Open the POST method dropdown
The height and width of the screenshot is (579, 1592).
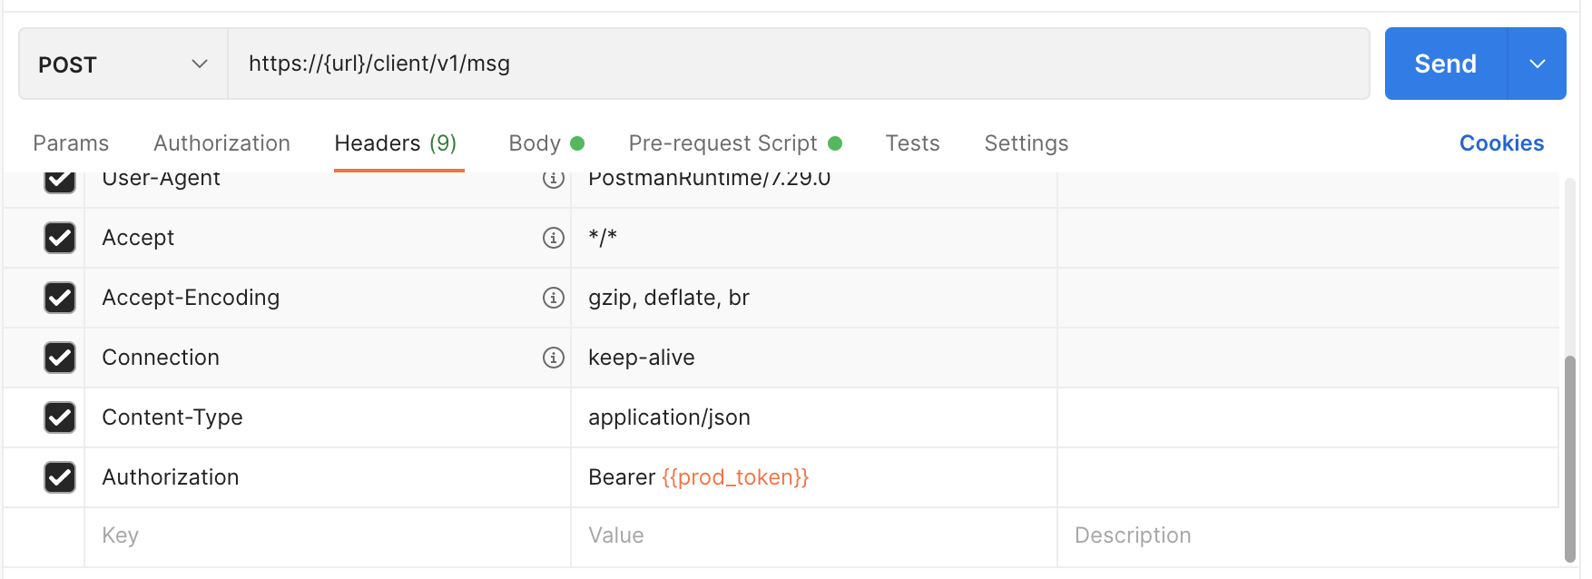pos(123,64)
